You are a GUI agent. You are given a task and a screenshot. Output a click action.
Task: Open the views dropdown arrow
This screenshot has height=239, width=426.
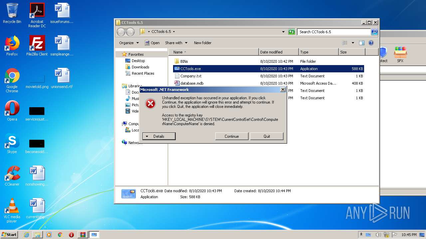pyautogui.click(x=353, y=43)
